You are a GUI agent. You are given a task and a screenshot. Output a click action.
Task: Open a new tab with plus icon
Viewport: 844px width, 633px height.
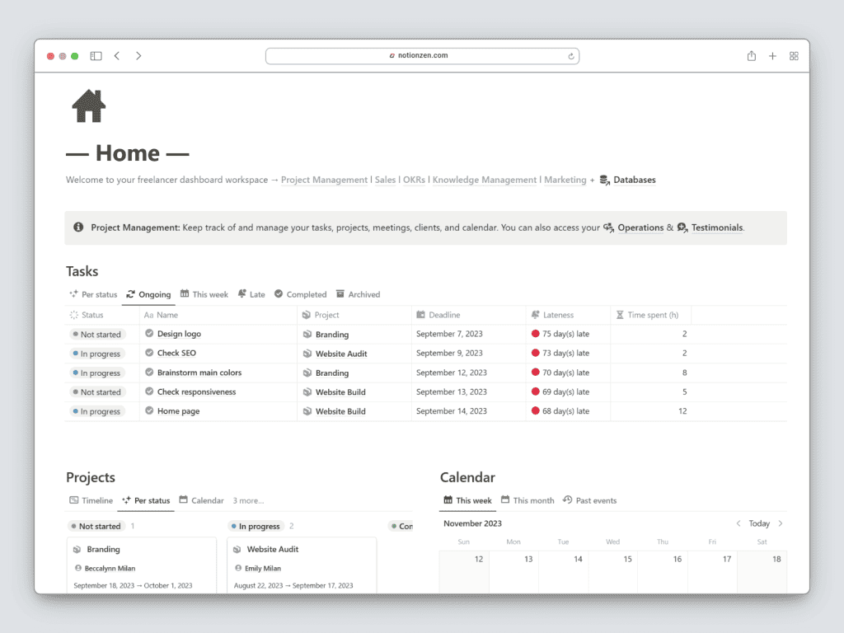click(772, 56)
